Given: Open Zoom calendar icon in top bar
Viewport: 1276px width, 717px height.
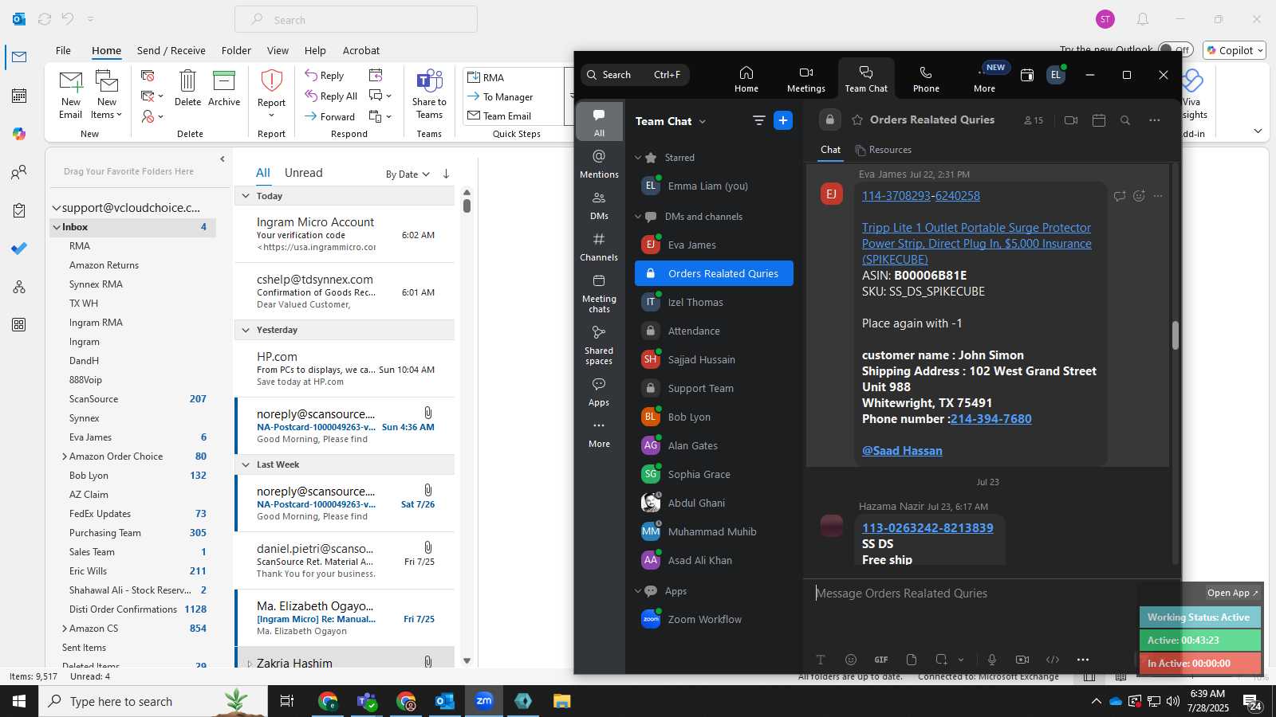Looking at the screenshot, I should 1027,75.
